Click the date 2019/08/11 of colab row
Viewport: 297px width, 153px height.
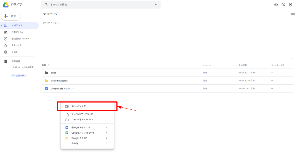click(244, 73)
